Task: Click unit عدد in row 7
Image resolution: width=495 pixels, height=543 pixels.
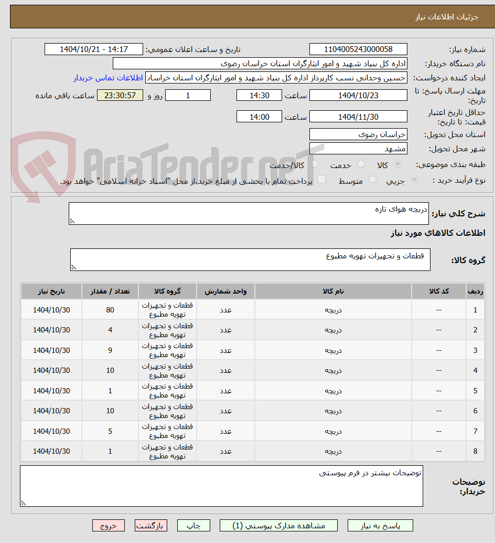Action: coord(225,431)
